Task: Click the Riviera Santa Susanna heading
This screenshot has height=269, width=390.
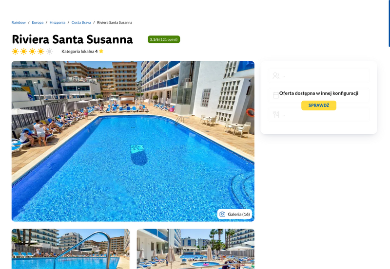Action: (x=72, y=39)
